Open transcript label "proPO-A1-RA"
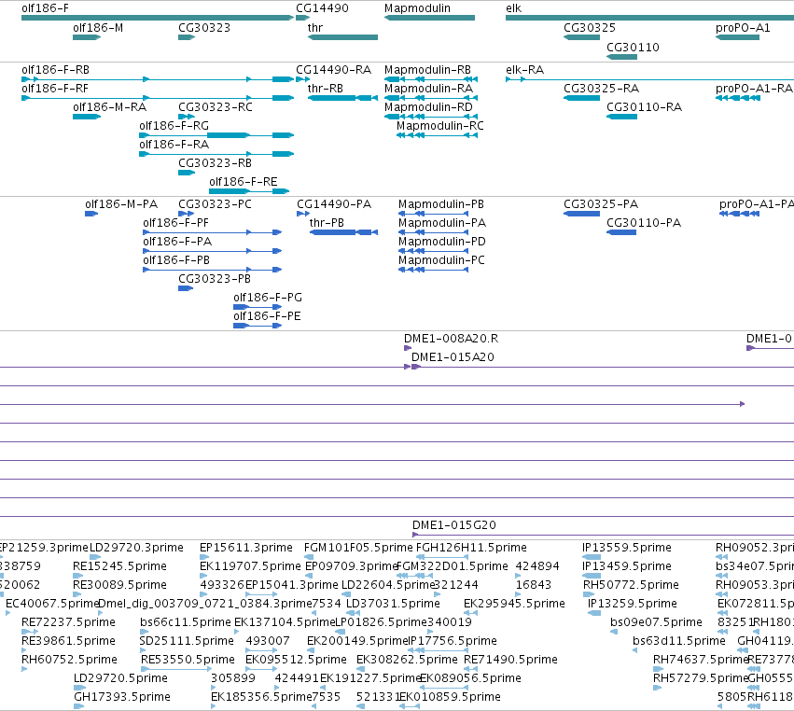 point(754,88)
